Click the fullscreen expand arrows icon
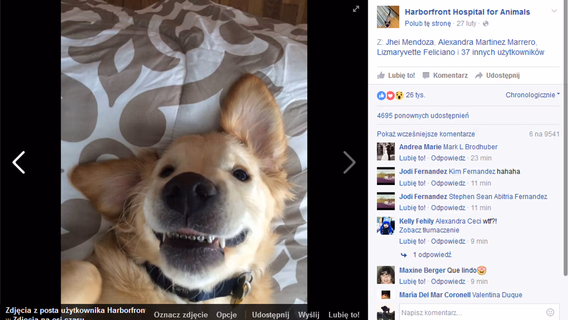The image size is (568, 320). [356, 9]
